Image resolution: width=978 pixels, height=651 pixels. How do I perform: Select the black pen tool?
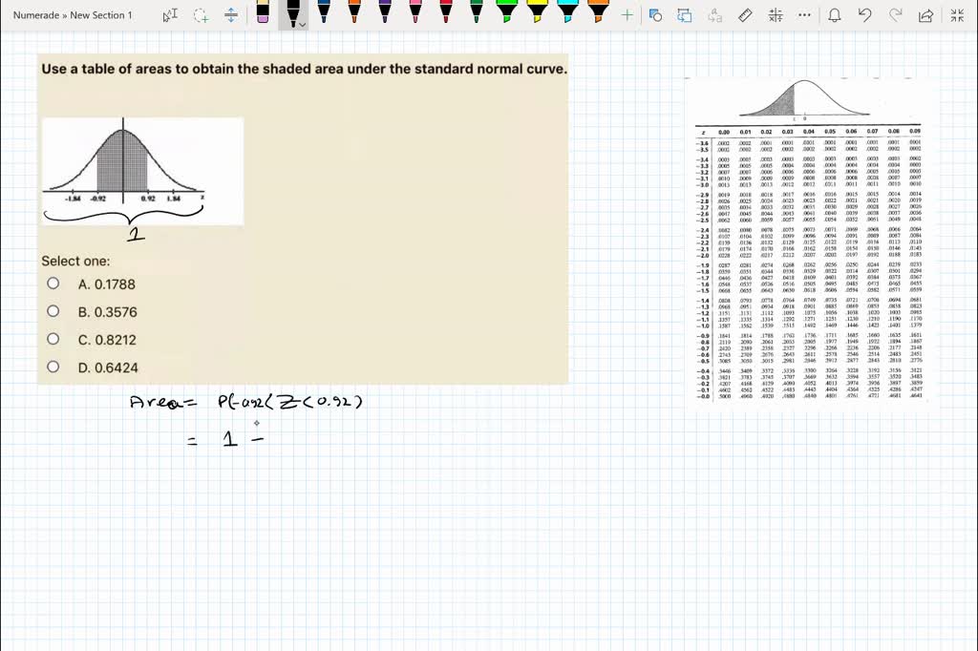point(293,14)
